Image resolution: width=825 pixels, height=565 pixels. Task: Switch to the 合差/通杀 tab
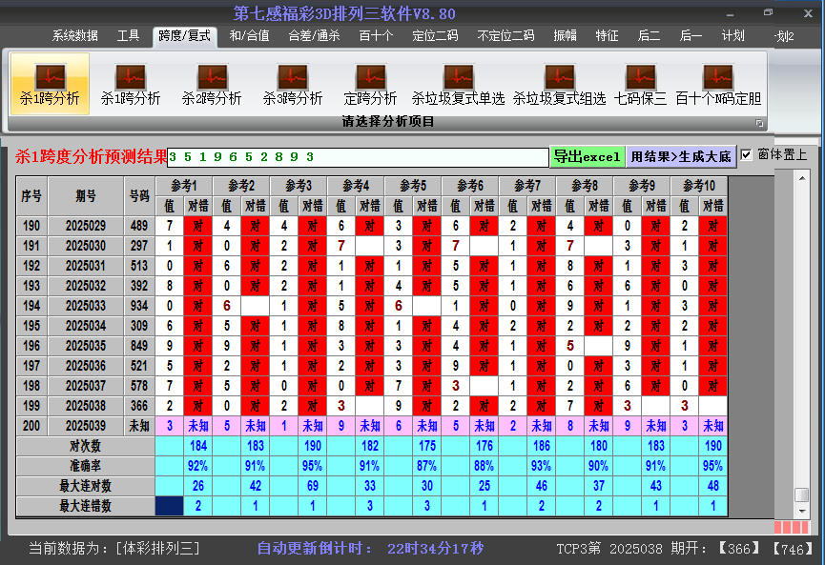click(x=314, y=36)
